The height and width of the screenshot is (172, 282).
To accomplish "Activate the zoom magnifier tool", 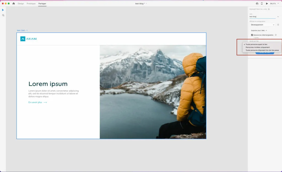I will pyautogui.click(x=3, y=15).
